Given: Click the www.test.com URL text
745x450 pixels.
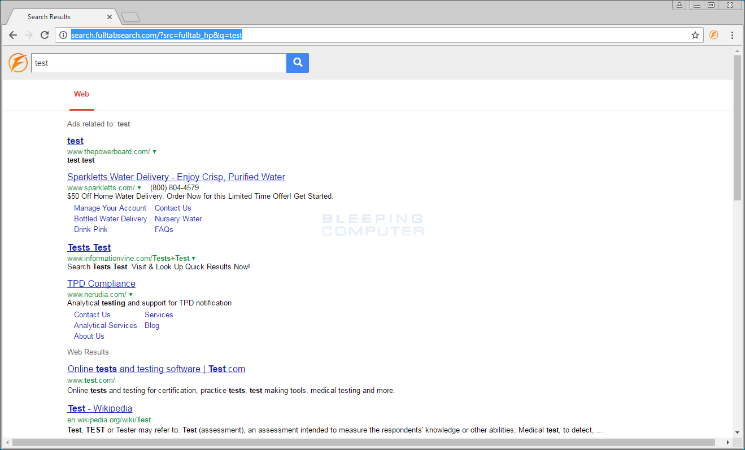Looking at the screenshot, I should [x=91, y=380].
